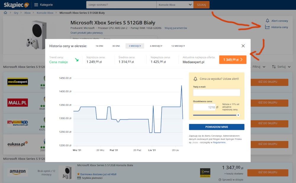Select the 30 DNI period tab

(116, 46)
